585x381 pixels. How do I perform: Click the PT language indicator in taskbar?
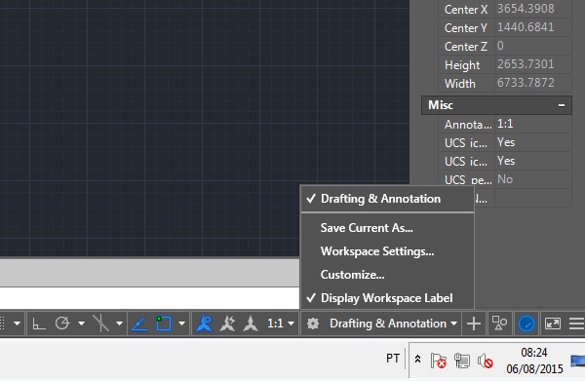tap(393, 359)
